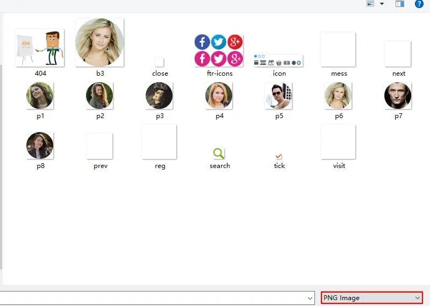
Task: Select the p8 profile photo
Action: 40,145
